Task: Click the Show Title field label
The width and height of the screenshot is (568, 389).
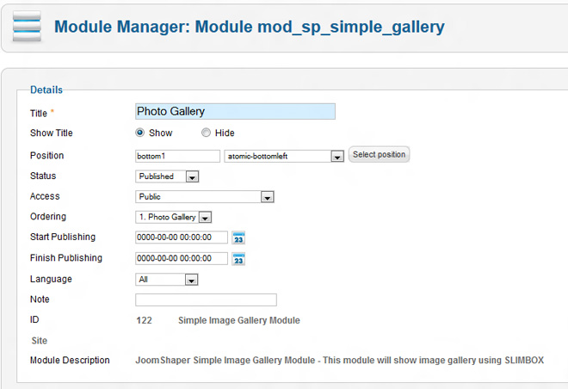Action: (x=52, y=133)
